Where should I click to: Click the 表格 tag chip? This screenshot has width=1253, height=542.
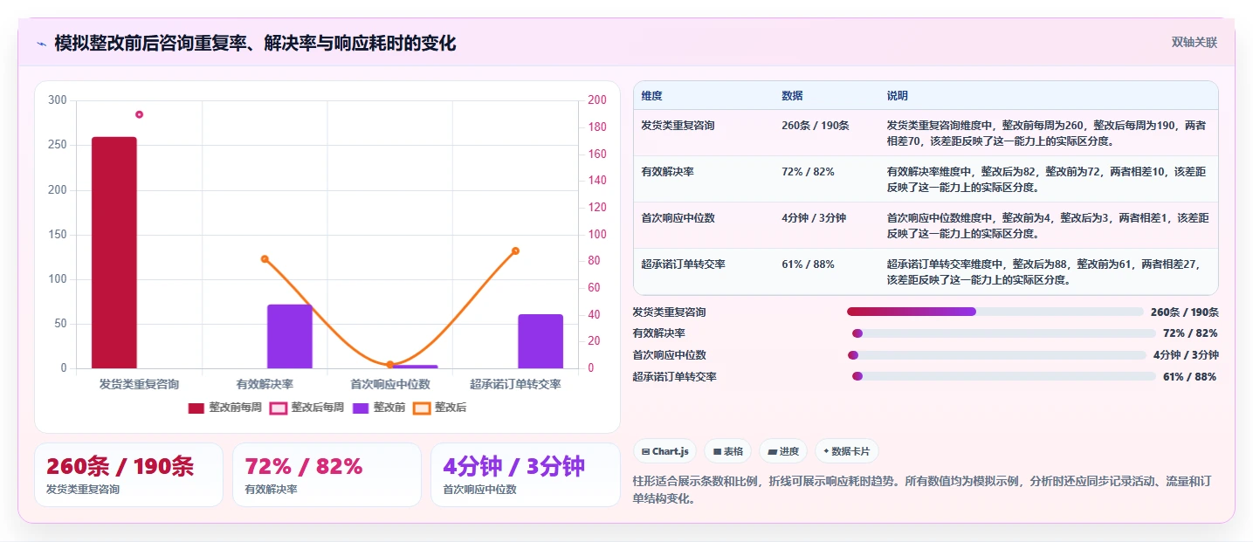(x=727, y=451)
